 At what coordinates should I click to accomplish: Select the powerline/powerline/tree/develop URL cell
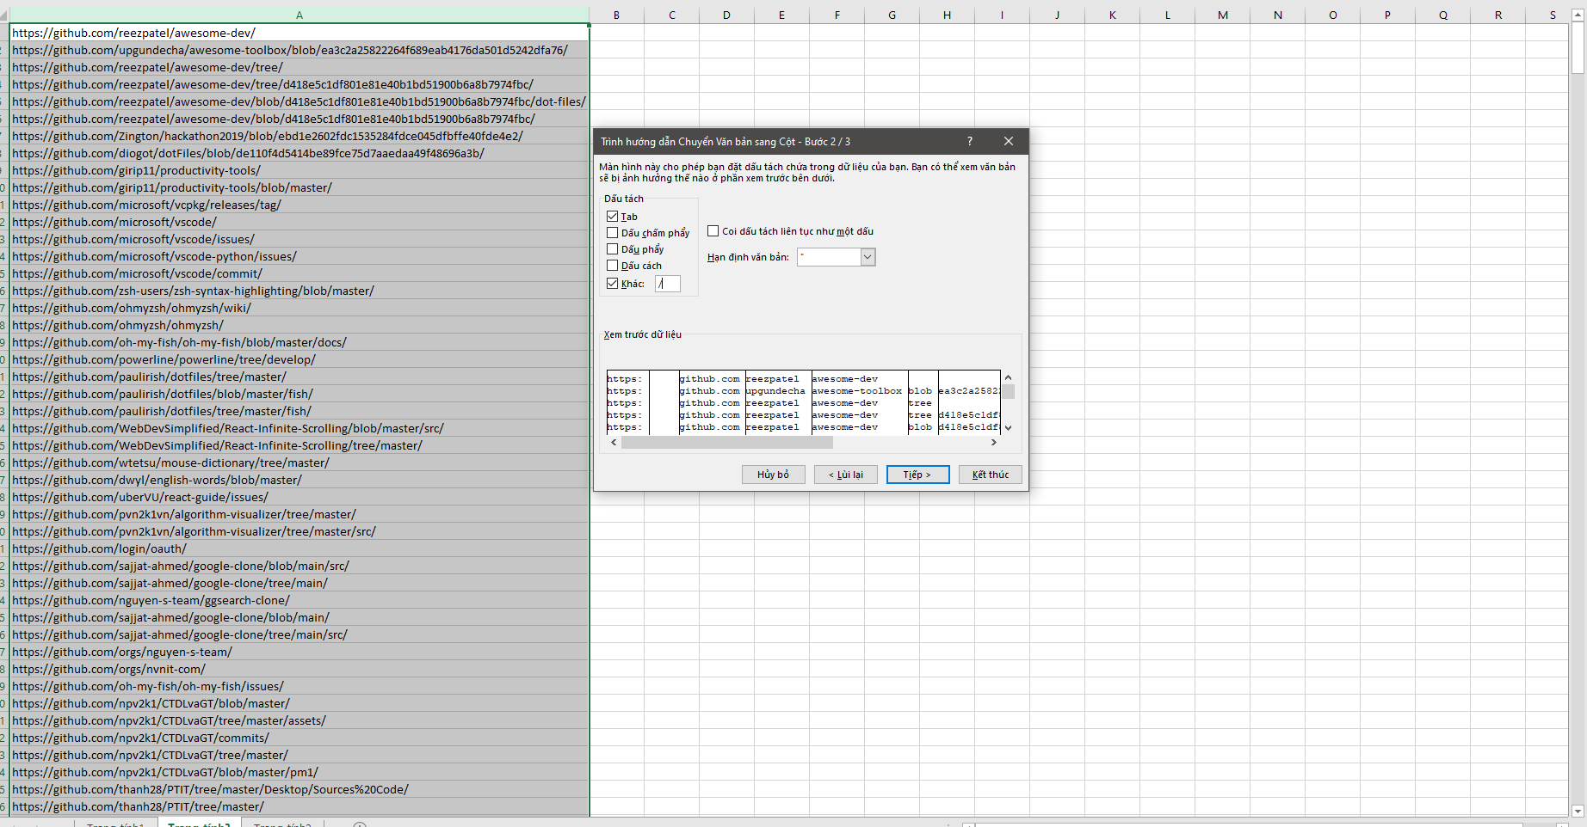[x=299, y=359]
